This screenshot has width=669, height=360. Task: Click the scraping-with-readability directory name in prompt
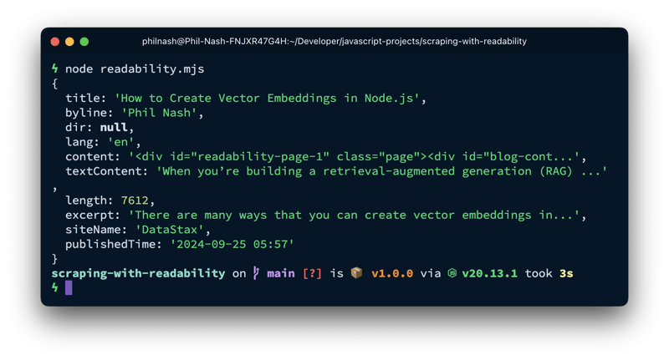(138, 273)
